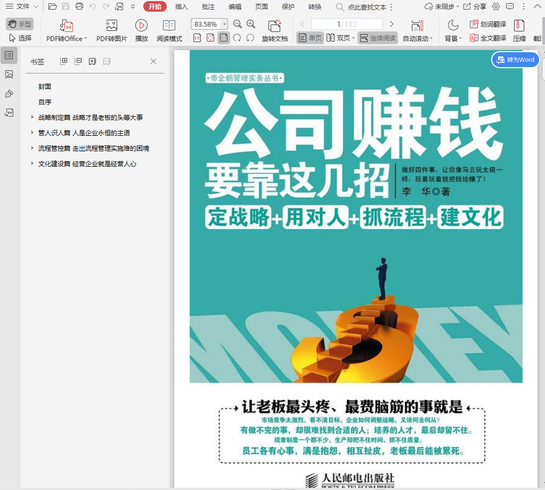Expand the 管人识人篇 bookmark
Screen dimensions: 545x490
(x=32, y=133)
